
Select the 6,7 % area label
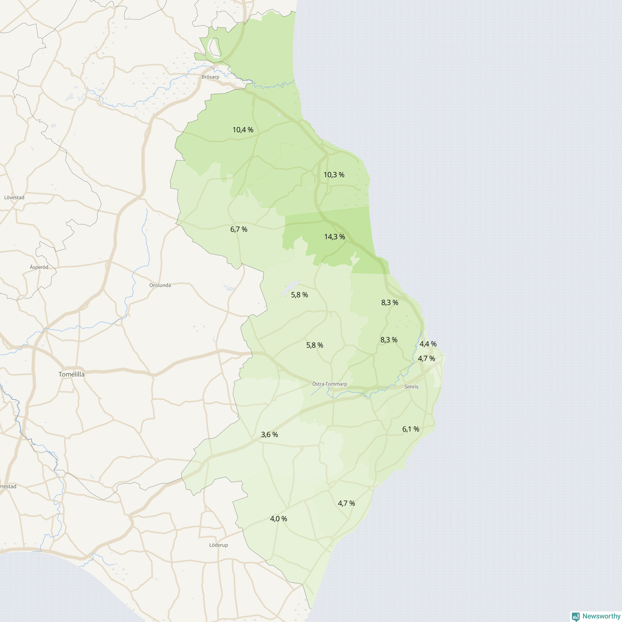click(238, 229)
